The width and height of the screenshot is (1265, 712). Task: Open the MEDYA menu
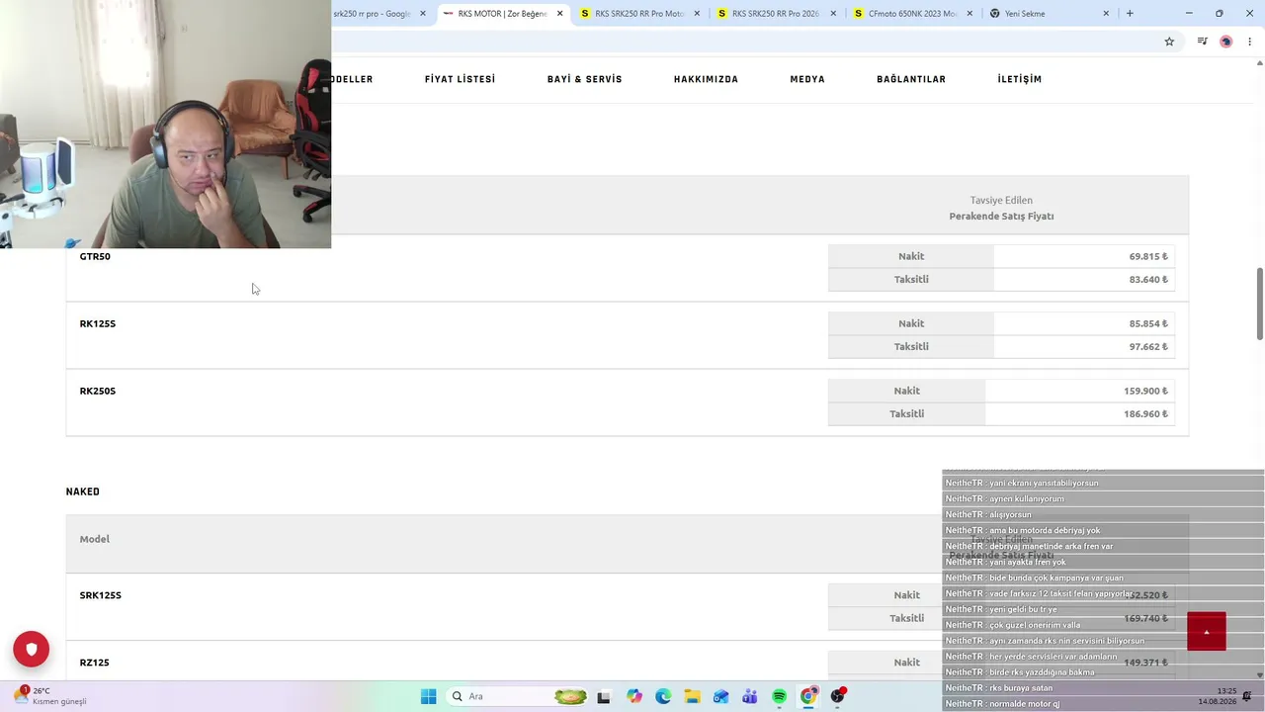click(x=807, y=79)
